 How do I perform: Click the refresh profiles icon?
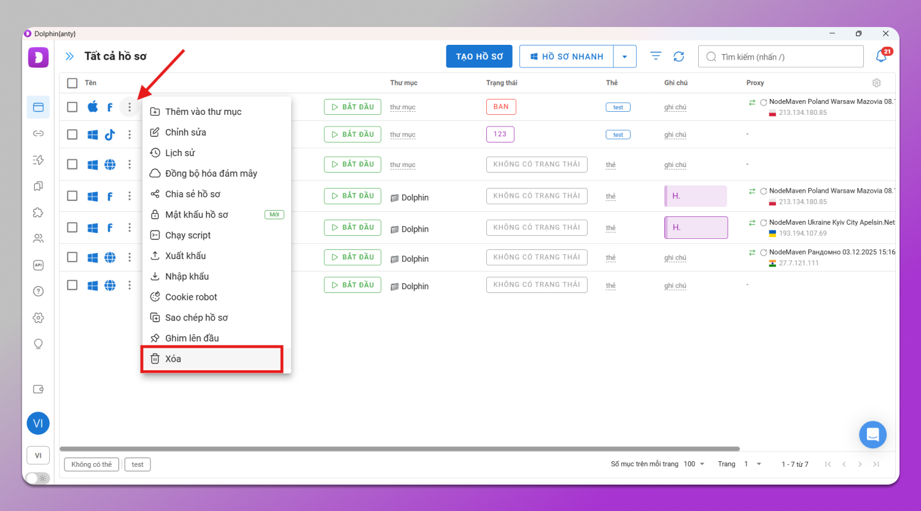(x=678, y=57)
